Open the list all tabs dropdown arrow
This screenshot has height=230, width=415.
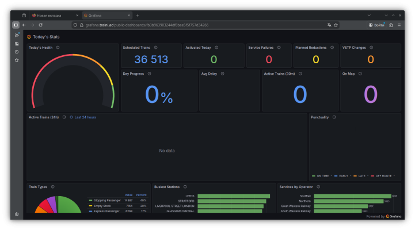[x=369, y=15]
